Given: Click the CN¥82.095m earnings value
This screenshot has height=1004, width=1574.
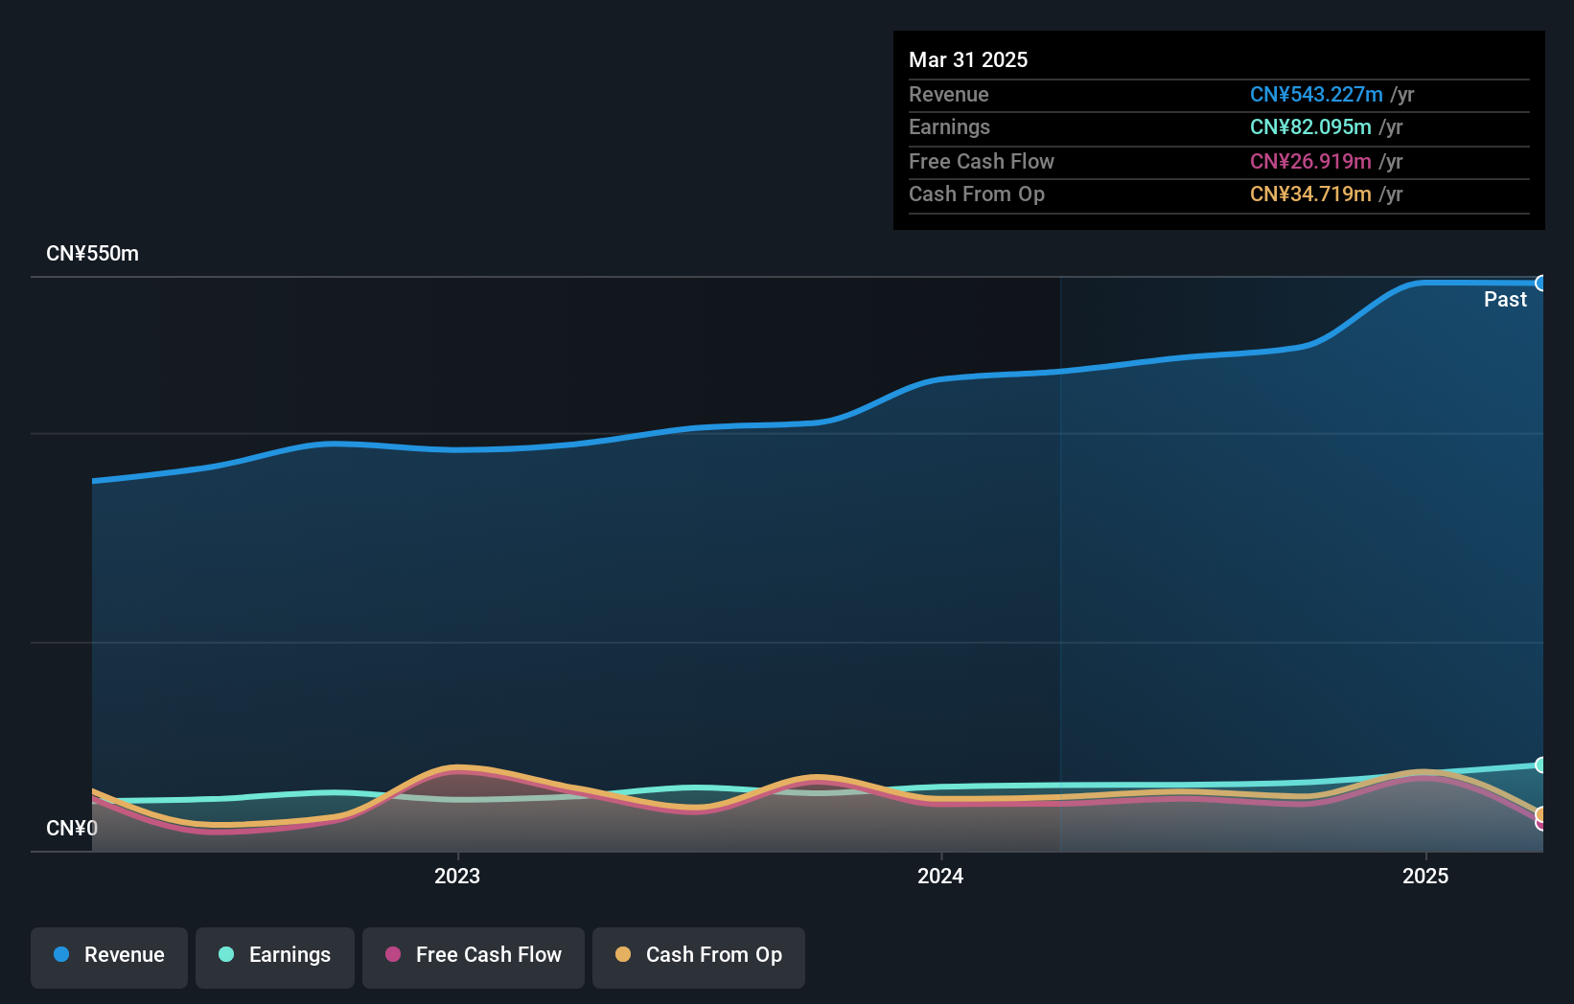Looking at the screenshot, I should [x=1310, y=126].
